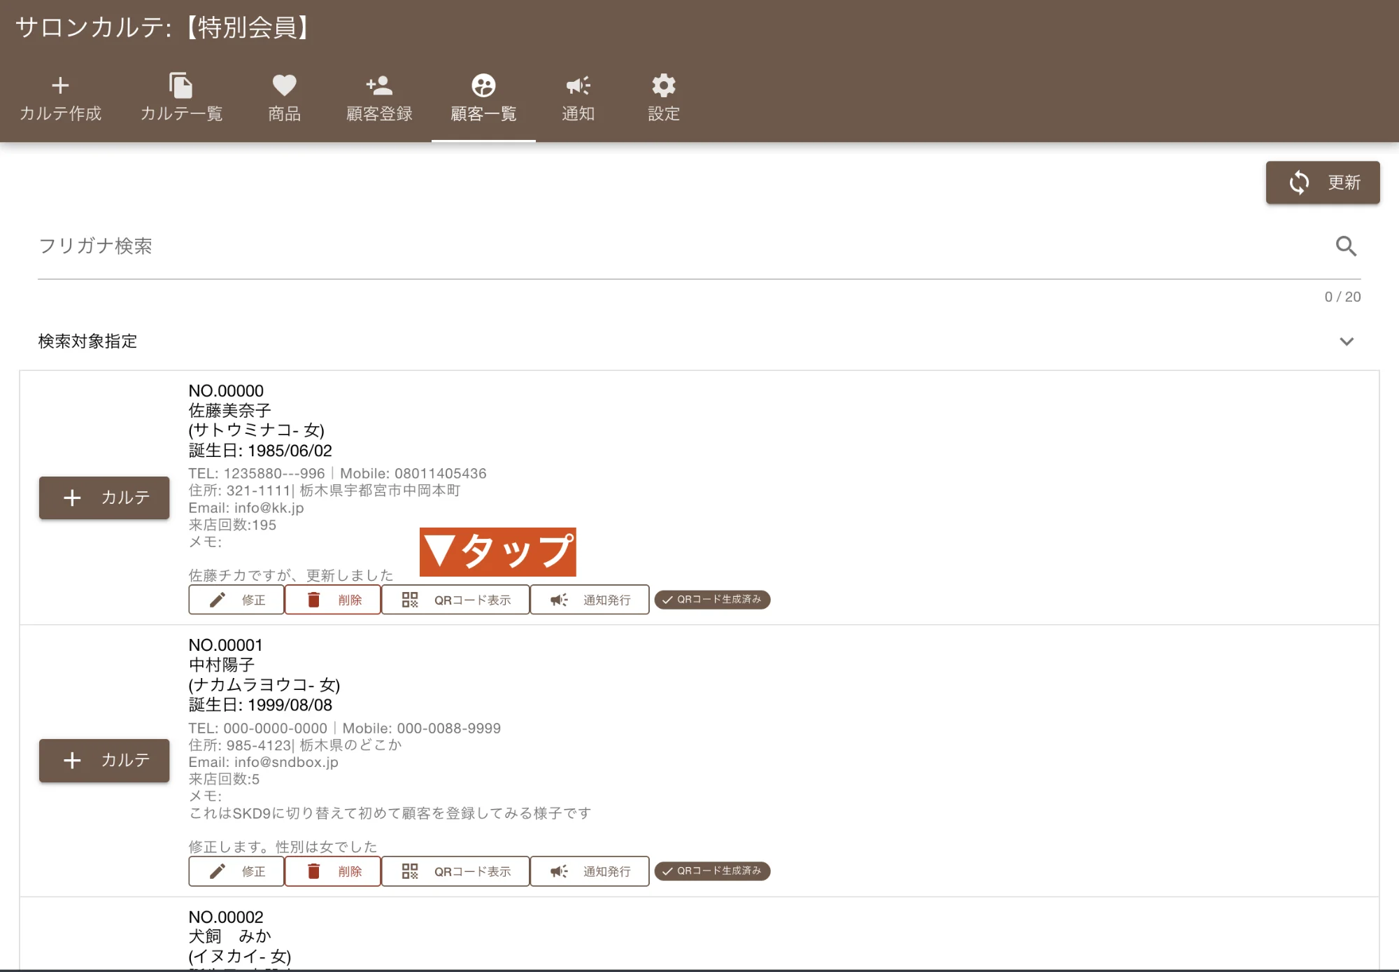Click the 0 / 20 character counter
The height and width of the screenshot is (972, 1399).
point(1342,297)
